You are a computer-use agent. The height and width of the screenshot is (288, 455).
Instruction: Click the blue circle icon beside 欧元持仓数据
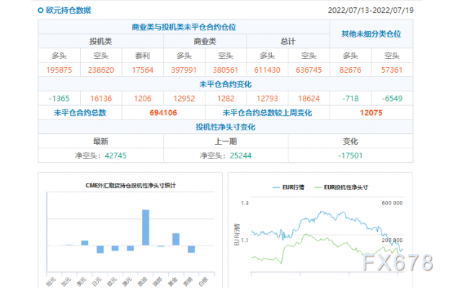40,10
